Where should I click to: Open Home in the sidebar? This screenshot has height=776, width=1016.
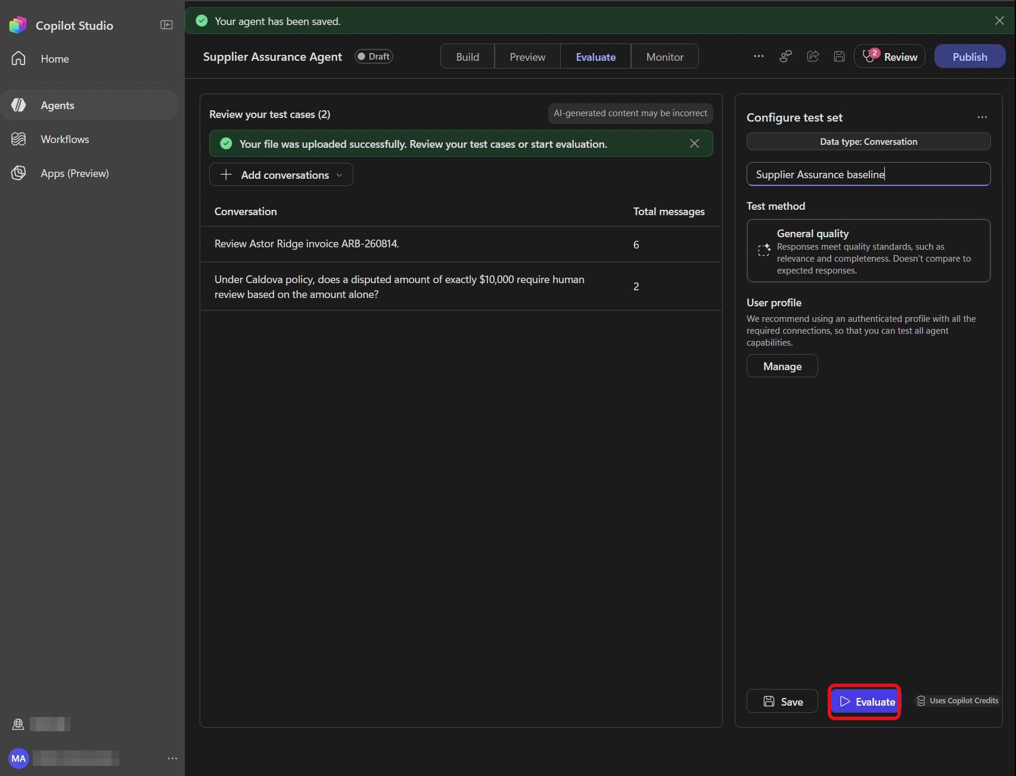click(x=89, y=58)
